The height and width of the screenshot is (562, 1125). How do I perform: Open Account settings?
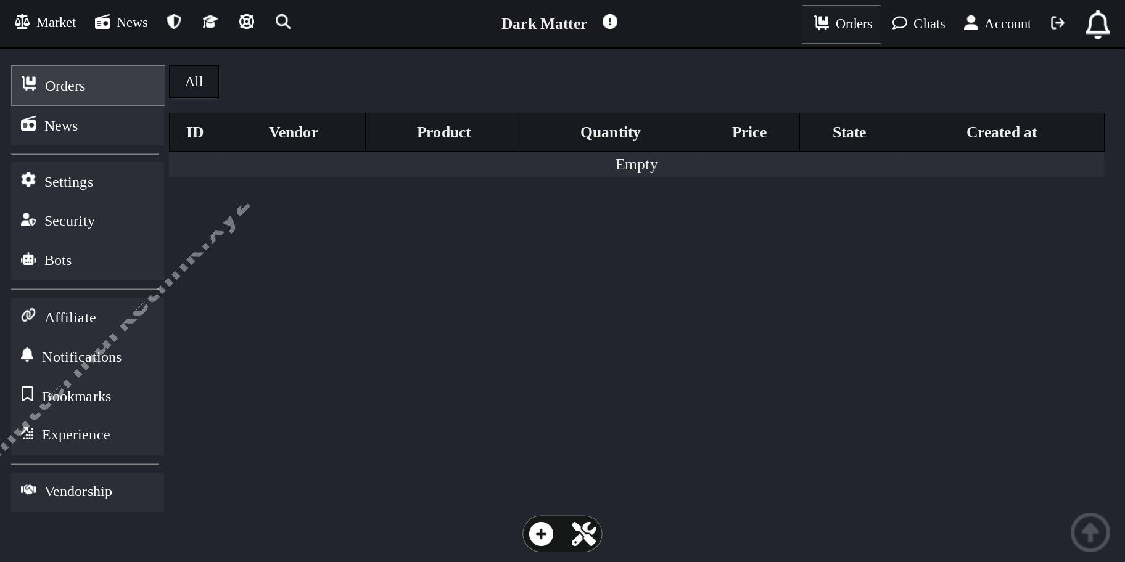[997, 23]
